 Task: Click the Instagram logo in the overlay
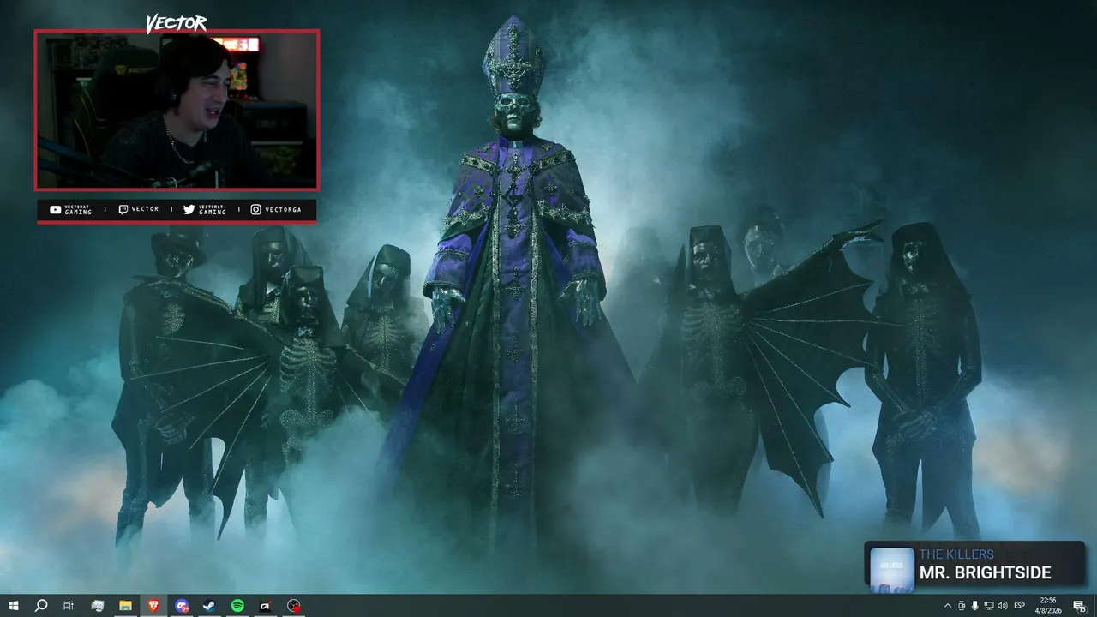tap(255, 210)
